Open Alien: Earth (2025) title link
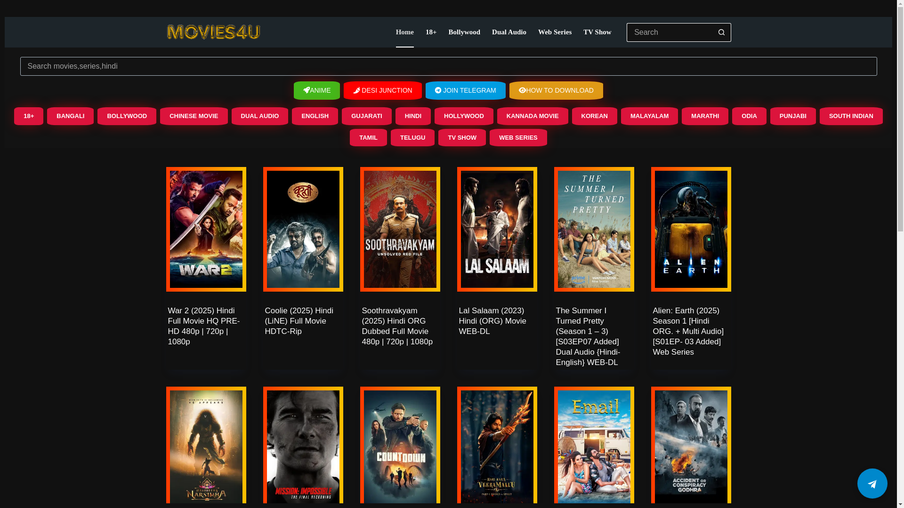 pyautogui.click(x=688, y=331)
